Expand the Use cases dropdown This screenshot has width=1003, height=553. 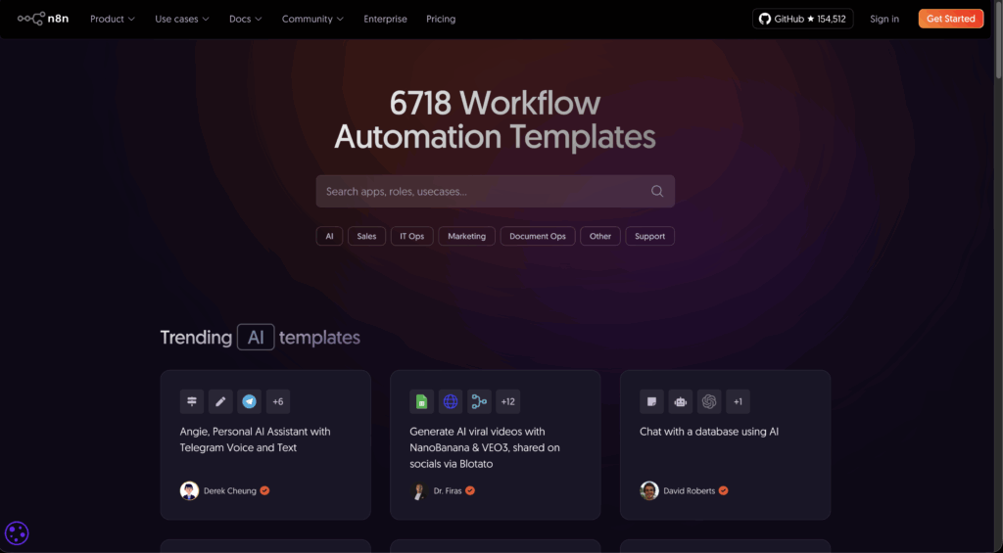181,19
